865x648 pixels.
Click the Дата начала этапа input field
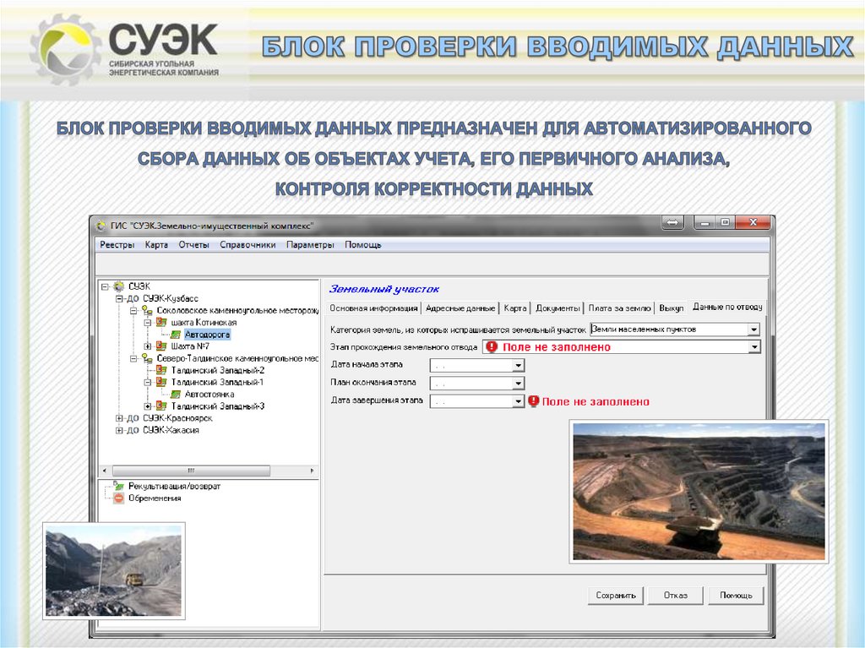[471, 365]
